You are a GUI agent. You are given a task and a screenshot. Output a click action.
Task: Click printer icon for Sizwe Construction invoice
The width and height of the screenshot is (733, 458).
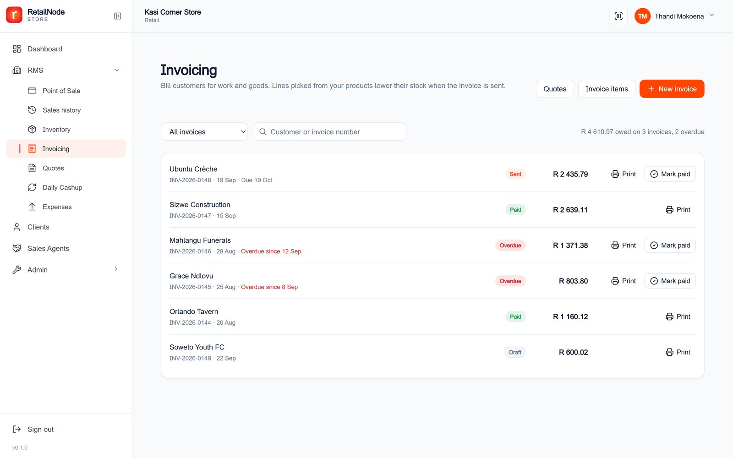[x=670, y=210]
